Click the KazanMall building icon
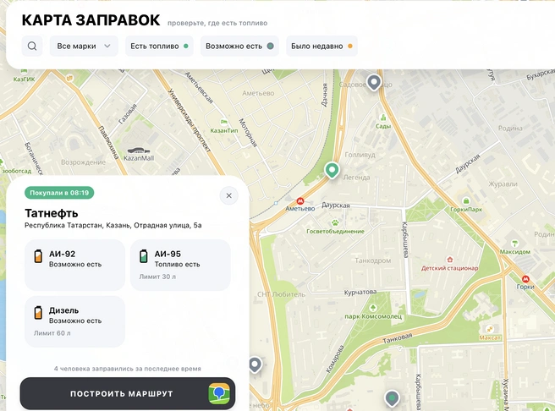Image resolution: width=555 pixels, height=411 pixels. 139,151
